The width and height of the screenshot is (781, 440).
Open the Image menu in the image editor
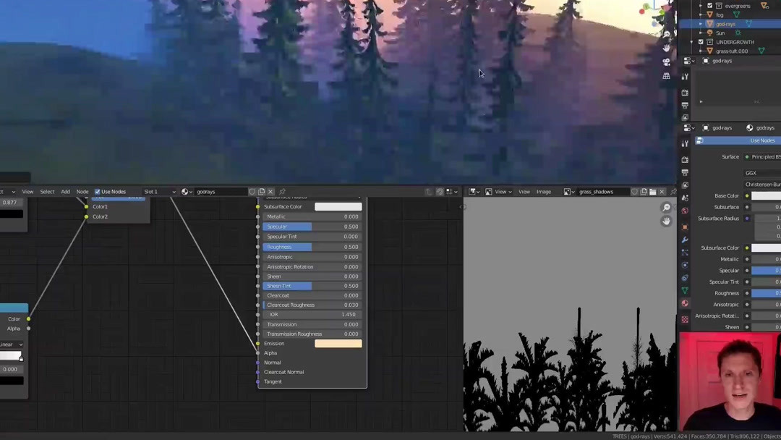click(x=544, y=192)
